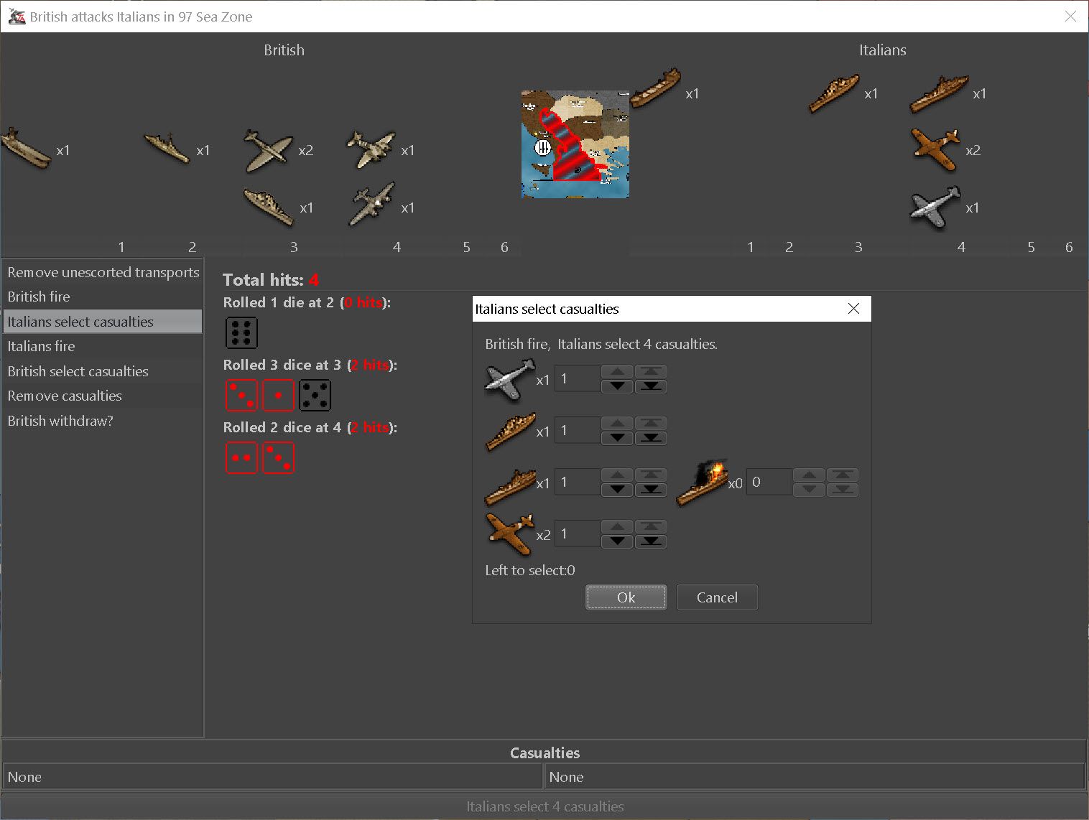
Task: Open the 97 Sea Zone map thumbnail
Action: pos(575,144)
